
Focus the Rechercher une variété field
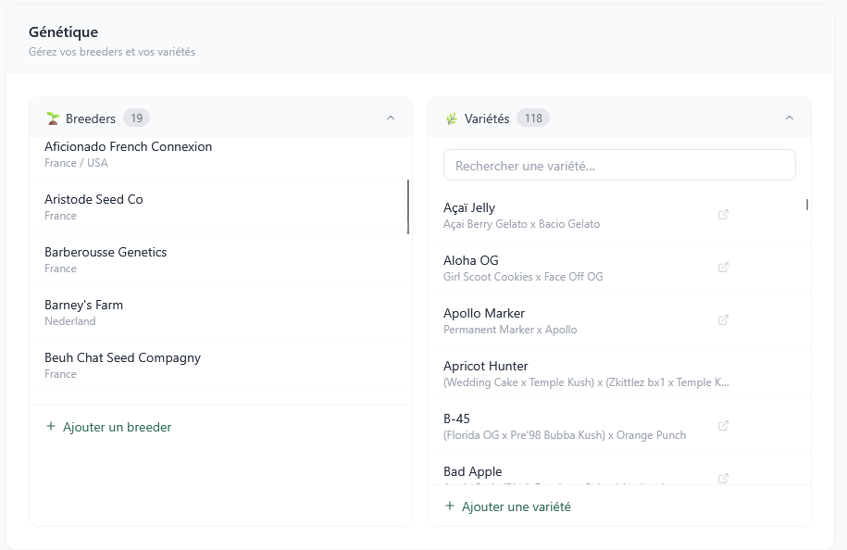click(x=619, y=166)
